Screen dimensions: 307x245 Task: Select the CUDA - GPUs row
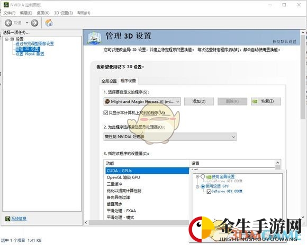point(147,171)
